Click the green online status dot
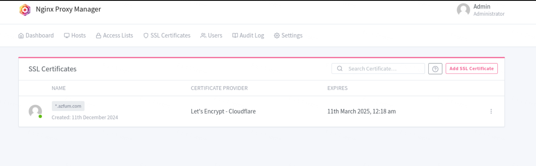The image size is (536, 166). [x=40, y=117]
